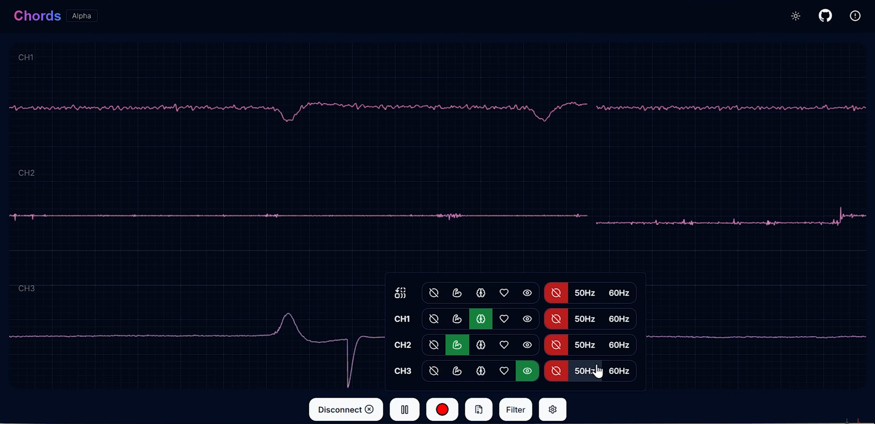Screen dimensions: 875x424
Task: Start recording with the red record button
Action: tap(441, 409)
